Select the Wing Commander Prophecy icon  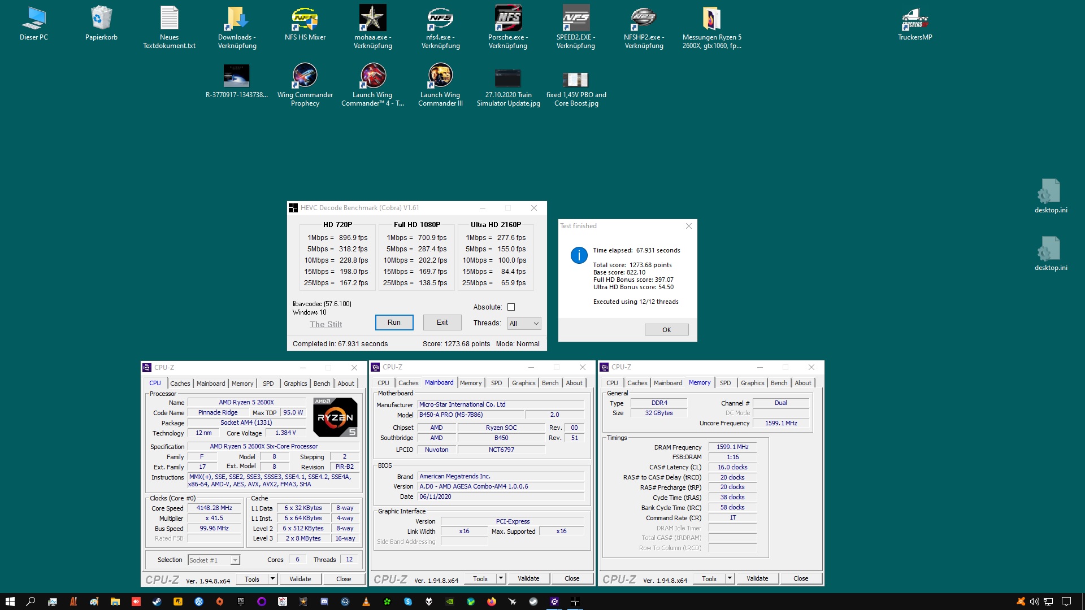(x=305, y=85)
